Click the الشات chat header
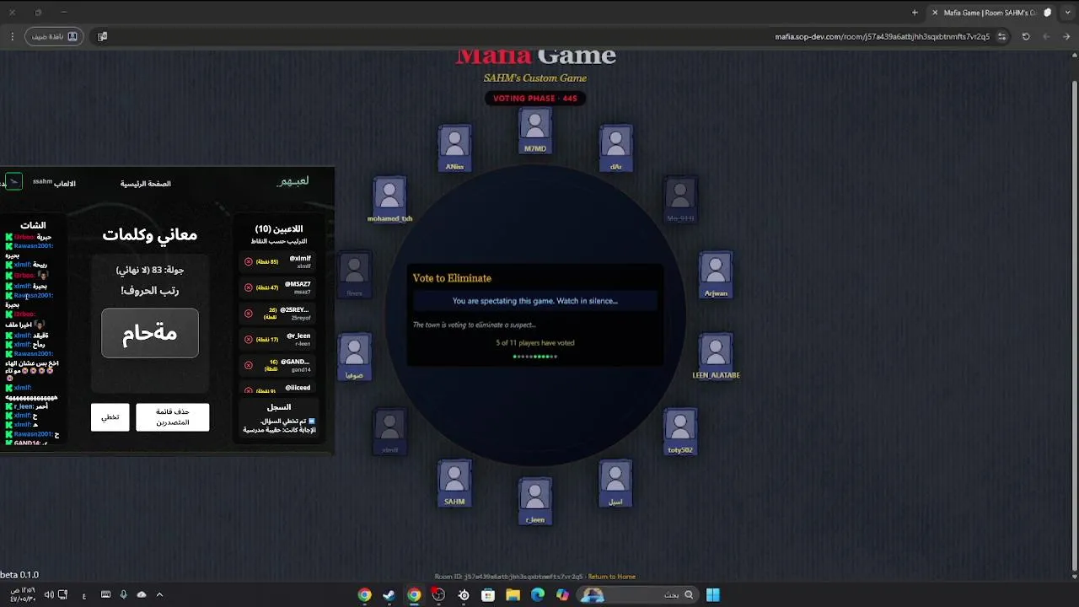 pos(33,225)
